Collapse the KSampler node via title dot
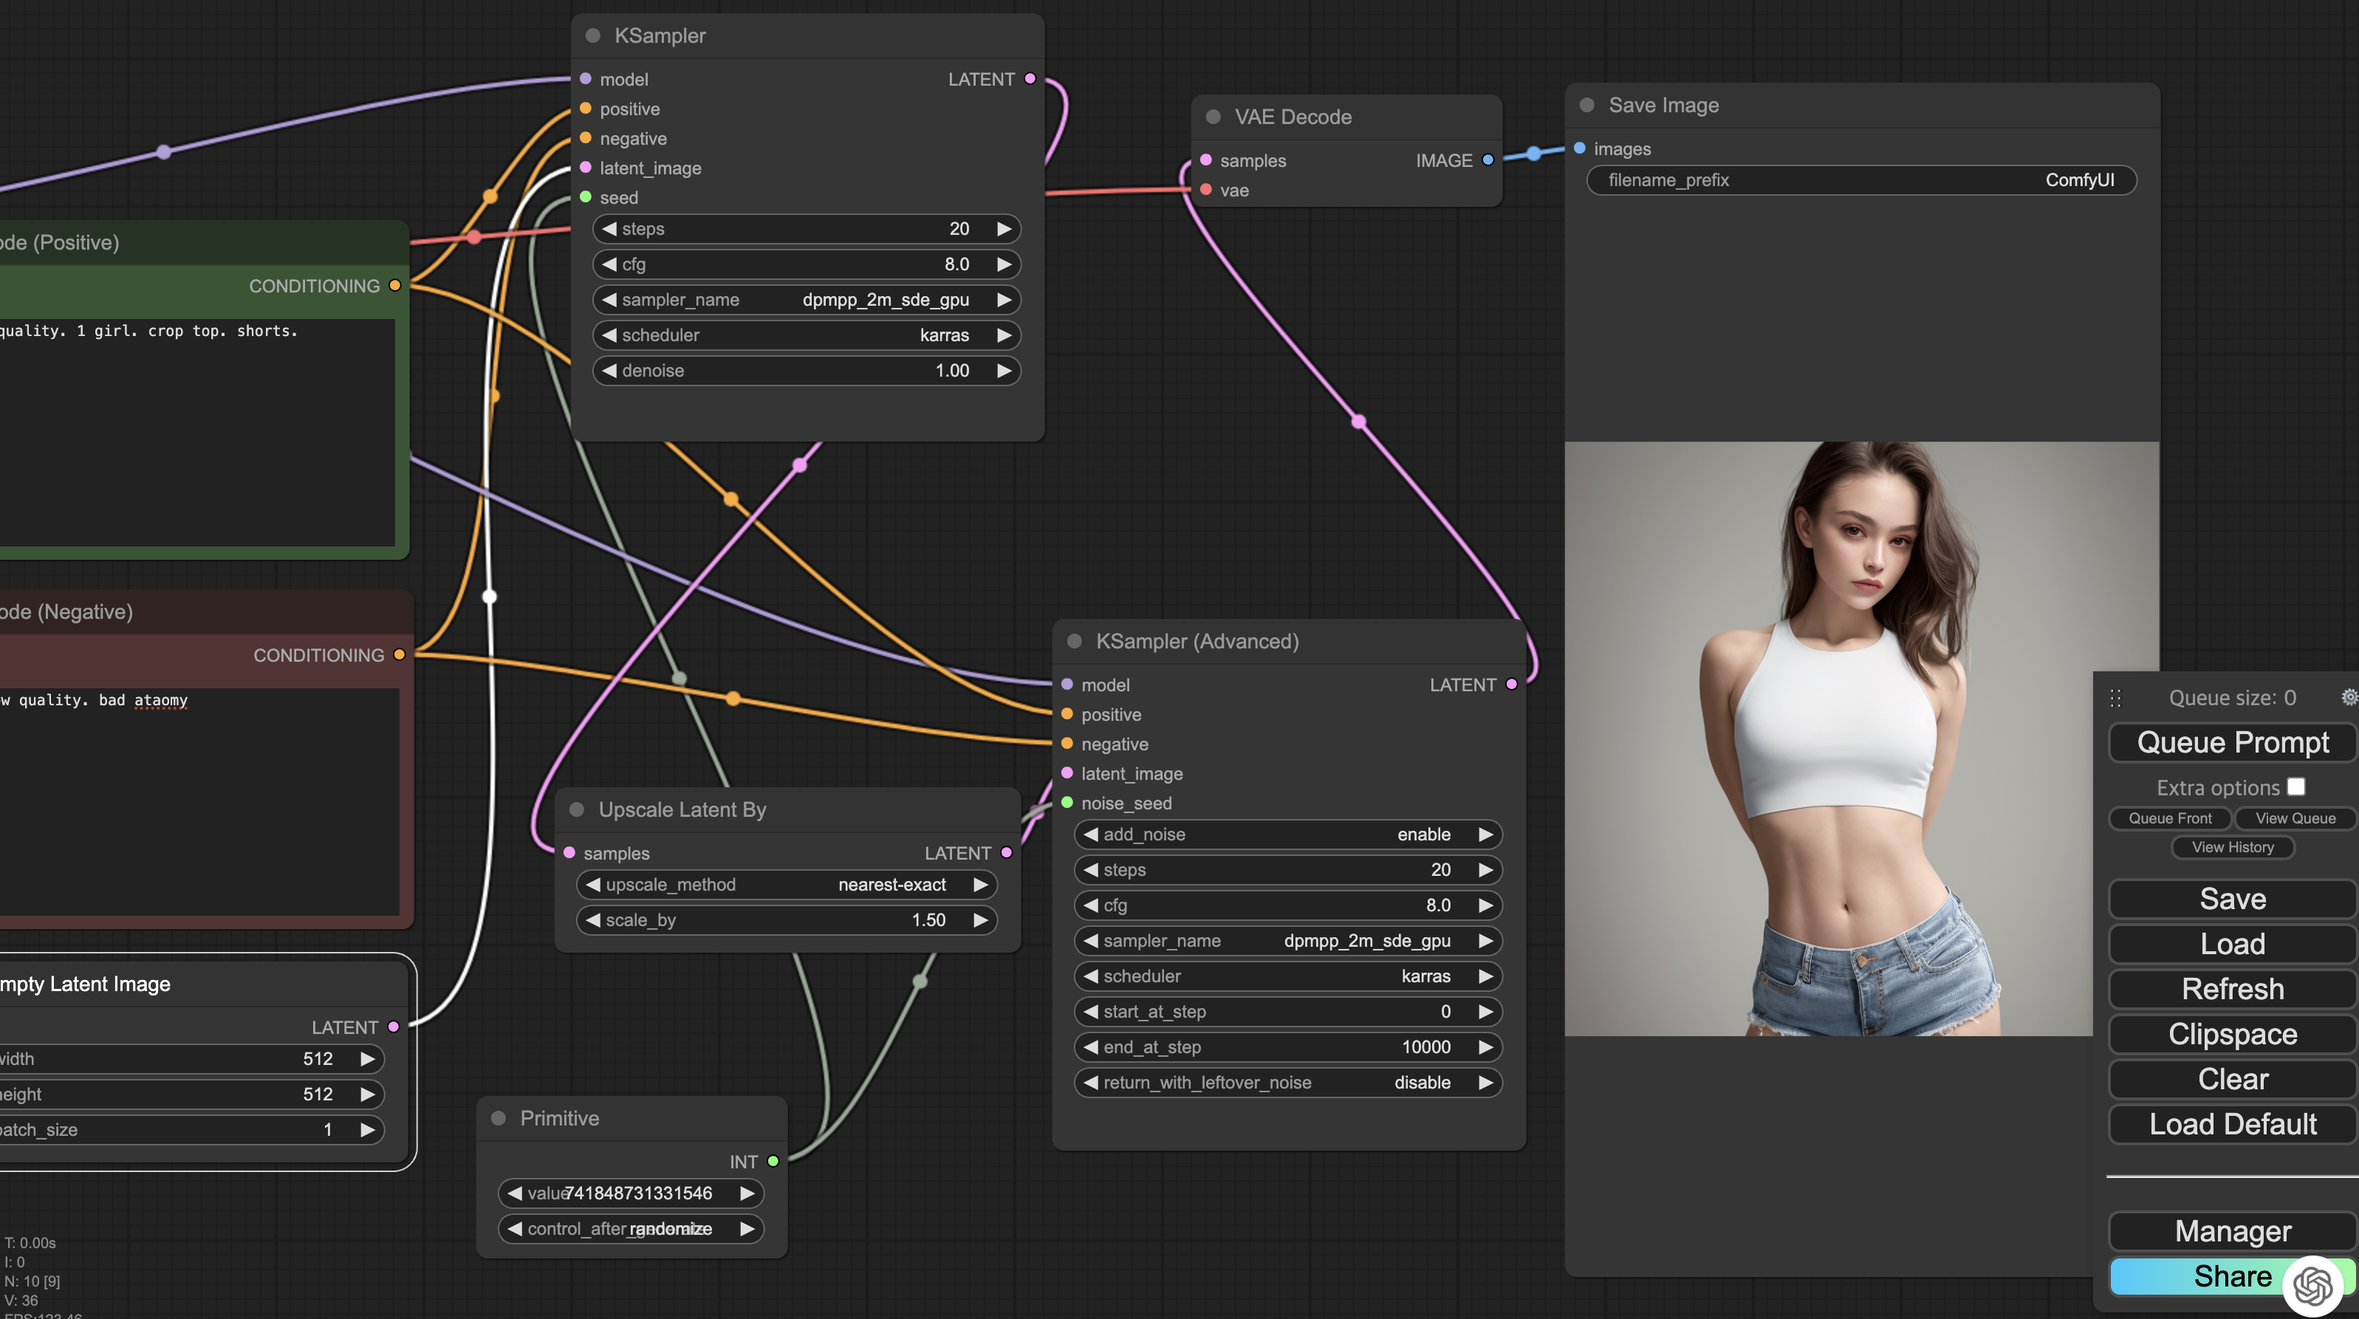The image size is (2359, 1319). [592, 35]
